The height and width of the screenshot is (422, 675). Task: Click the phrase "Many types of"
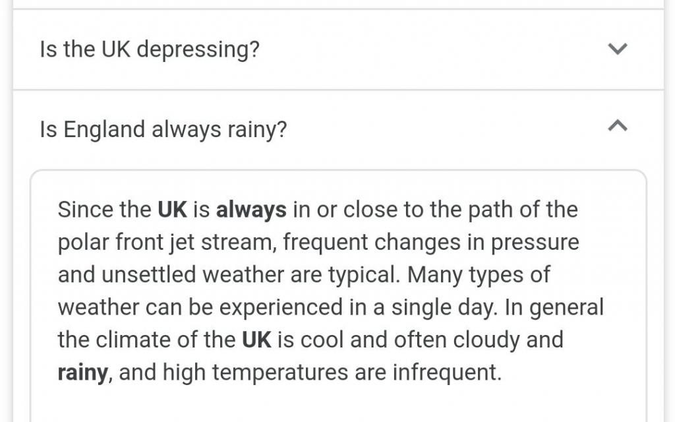pos(479,275)
